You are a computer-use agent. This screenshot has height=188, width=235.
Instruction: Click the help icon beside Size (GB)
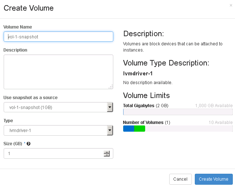(29, 144)
